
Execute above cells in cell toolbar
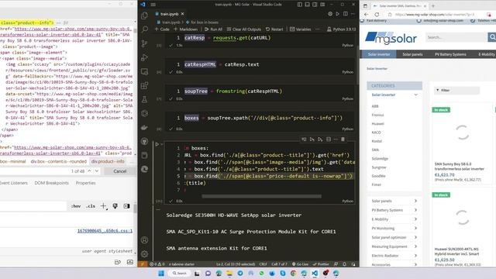tap(312, 139)
